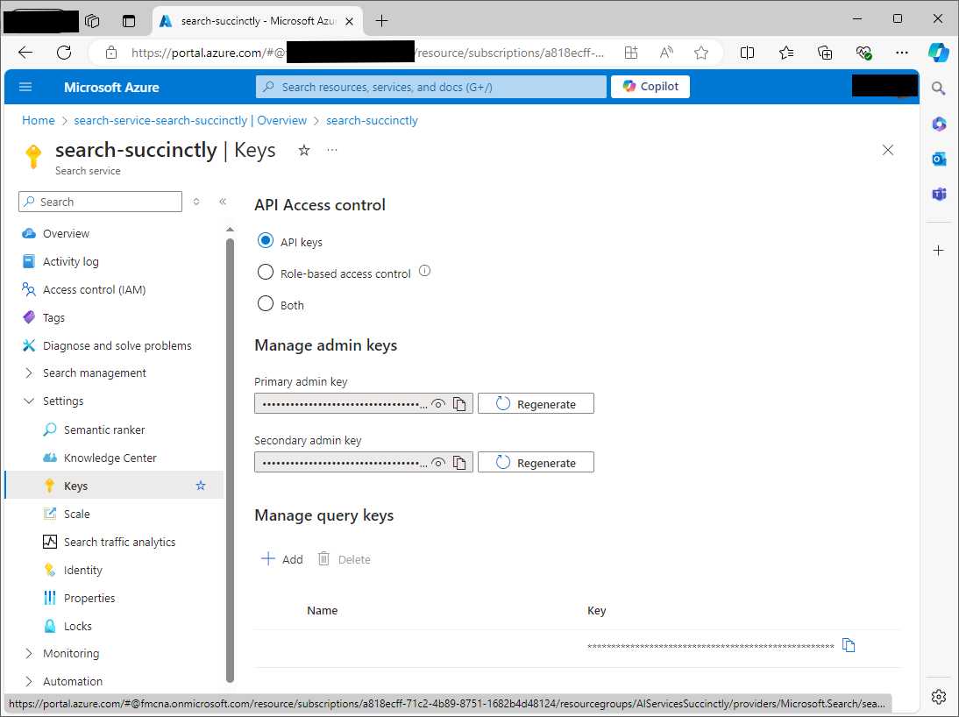Image resolution: width=959 pixels, height=717 pixels.
Task: Open Browser essentials heart icon
Action: (863, 53)
